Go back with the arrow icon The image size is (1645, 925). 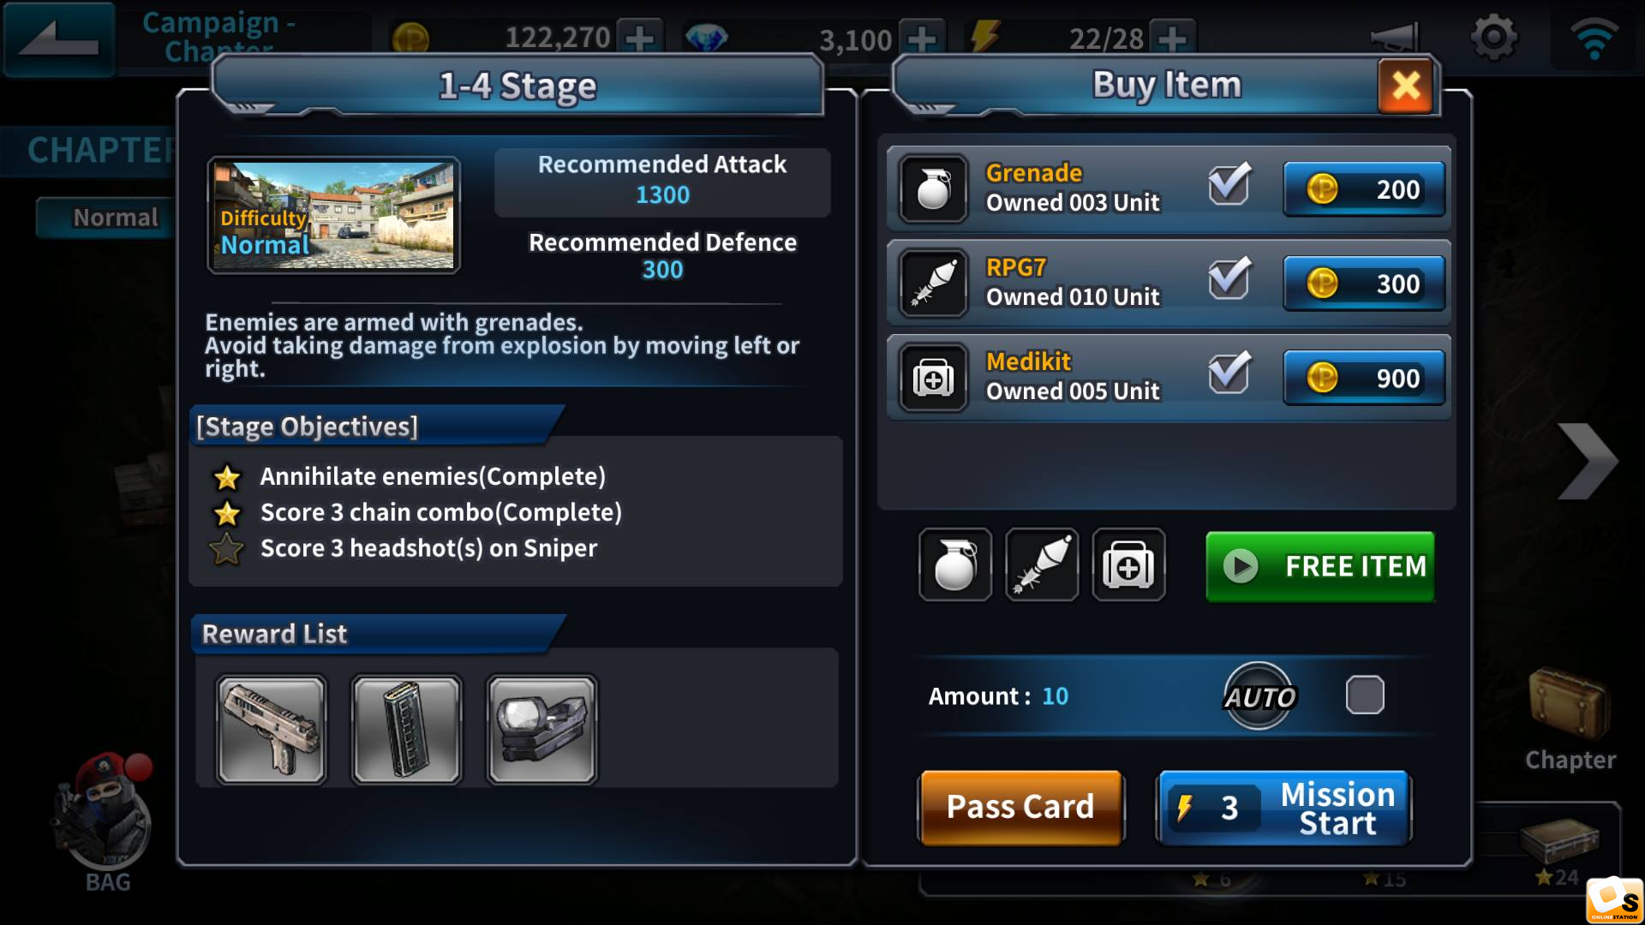(x=58, y=39)
